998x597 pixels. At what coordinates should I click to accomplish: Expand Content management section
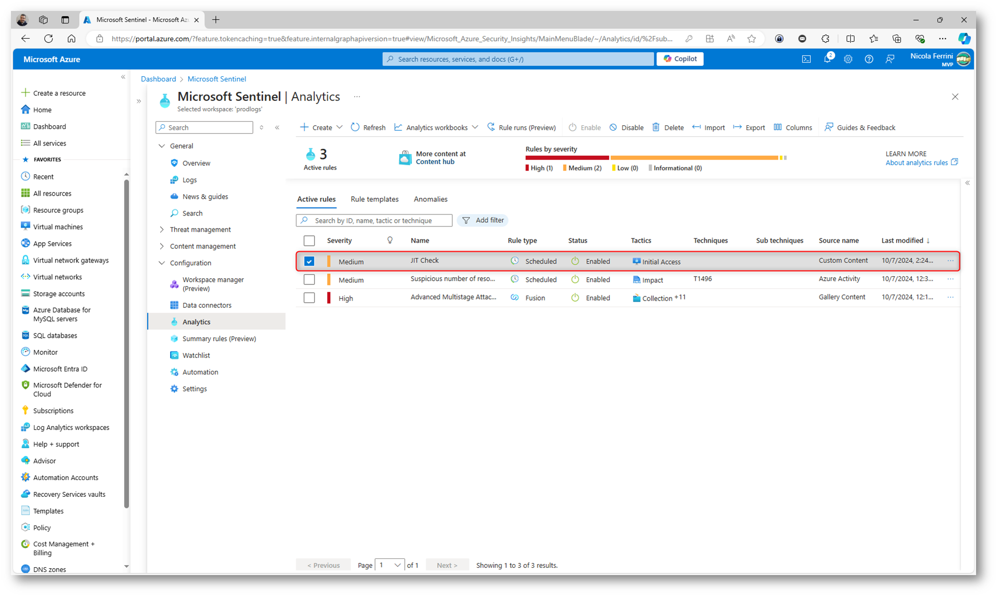[162, 246]
